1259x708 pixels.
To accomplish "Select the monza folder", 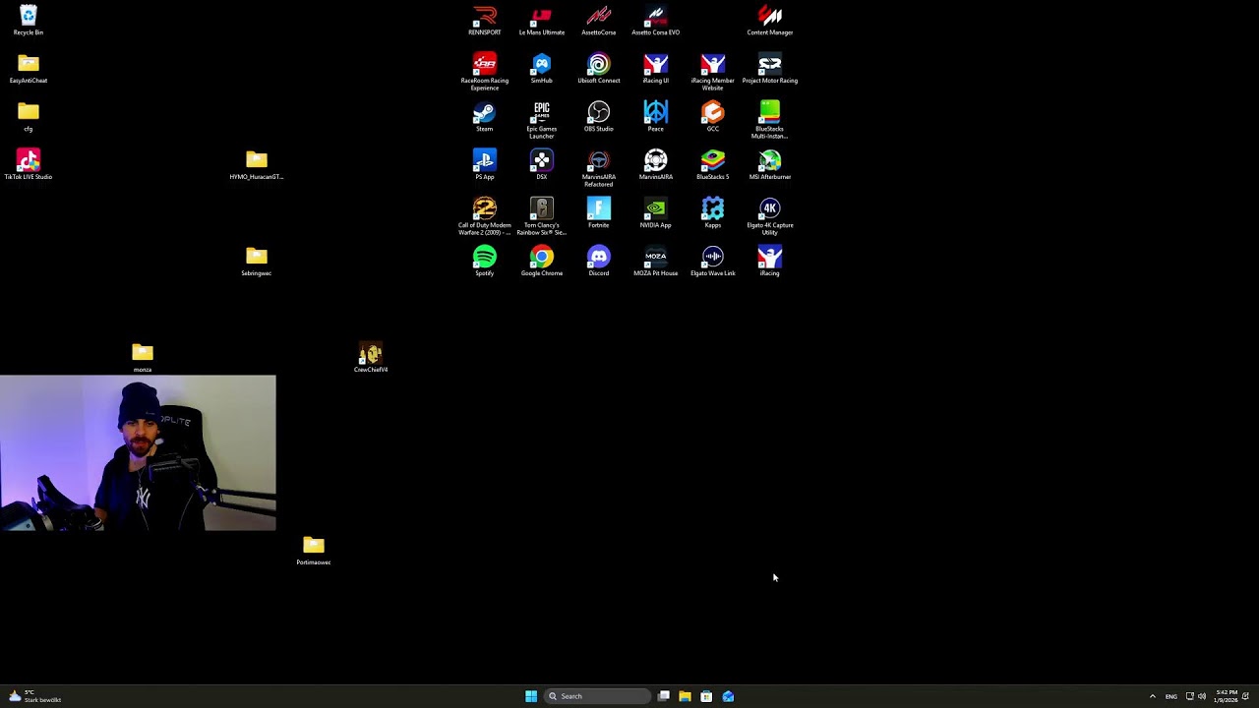I will (x=142, y=357).
